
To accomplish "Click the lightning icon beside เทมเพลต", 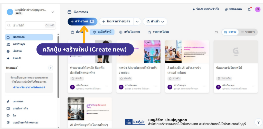I will (8, 102).
